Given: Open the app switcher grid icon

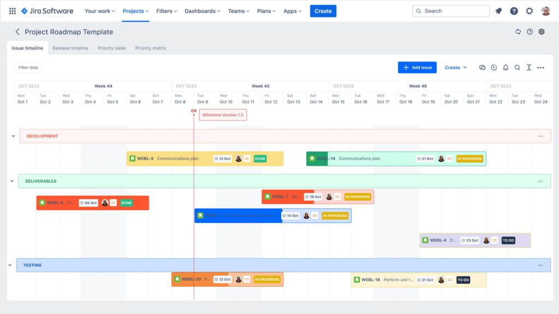Looking at the screenshot, I should [13, 11].
